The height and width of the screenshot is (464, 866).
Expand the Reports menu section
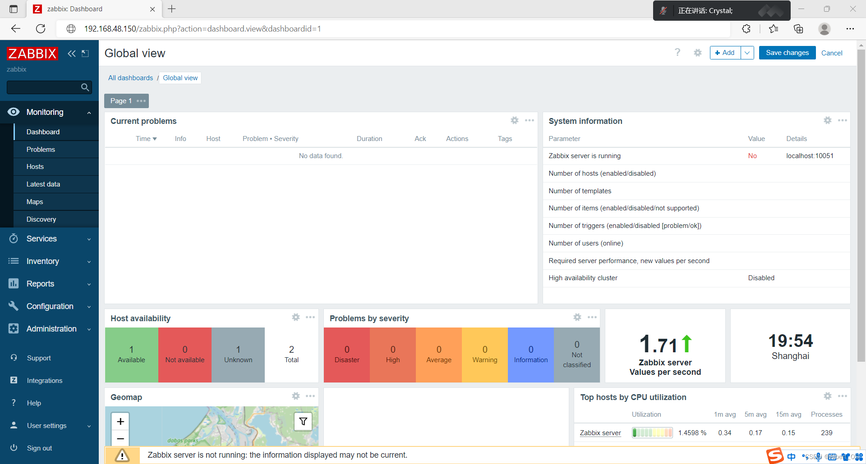click(49, 284)
